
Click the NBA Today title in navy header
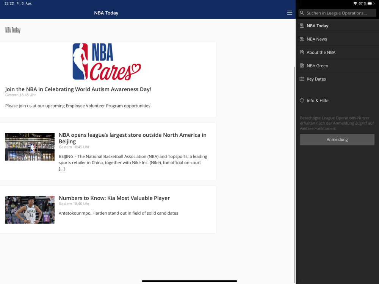tap(106, 13)
